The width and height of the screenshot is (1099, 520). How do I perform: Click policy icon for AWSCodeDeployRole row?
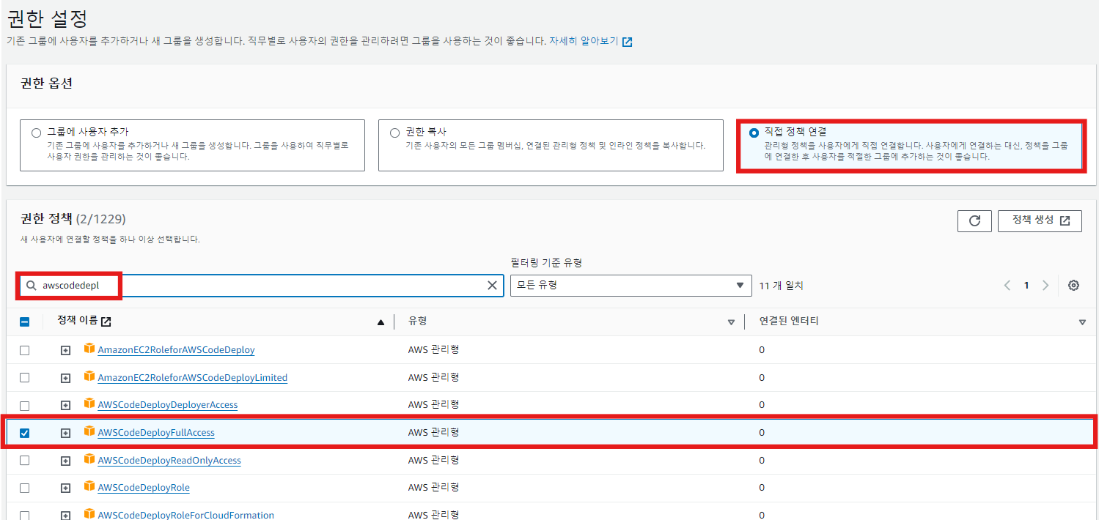click(x=89, y=486)
